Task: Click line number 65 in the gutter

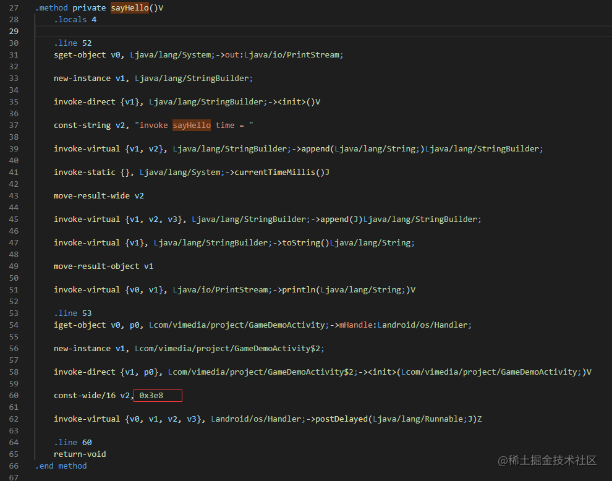Action: coord(14,454)
